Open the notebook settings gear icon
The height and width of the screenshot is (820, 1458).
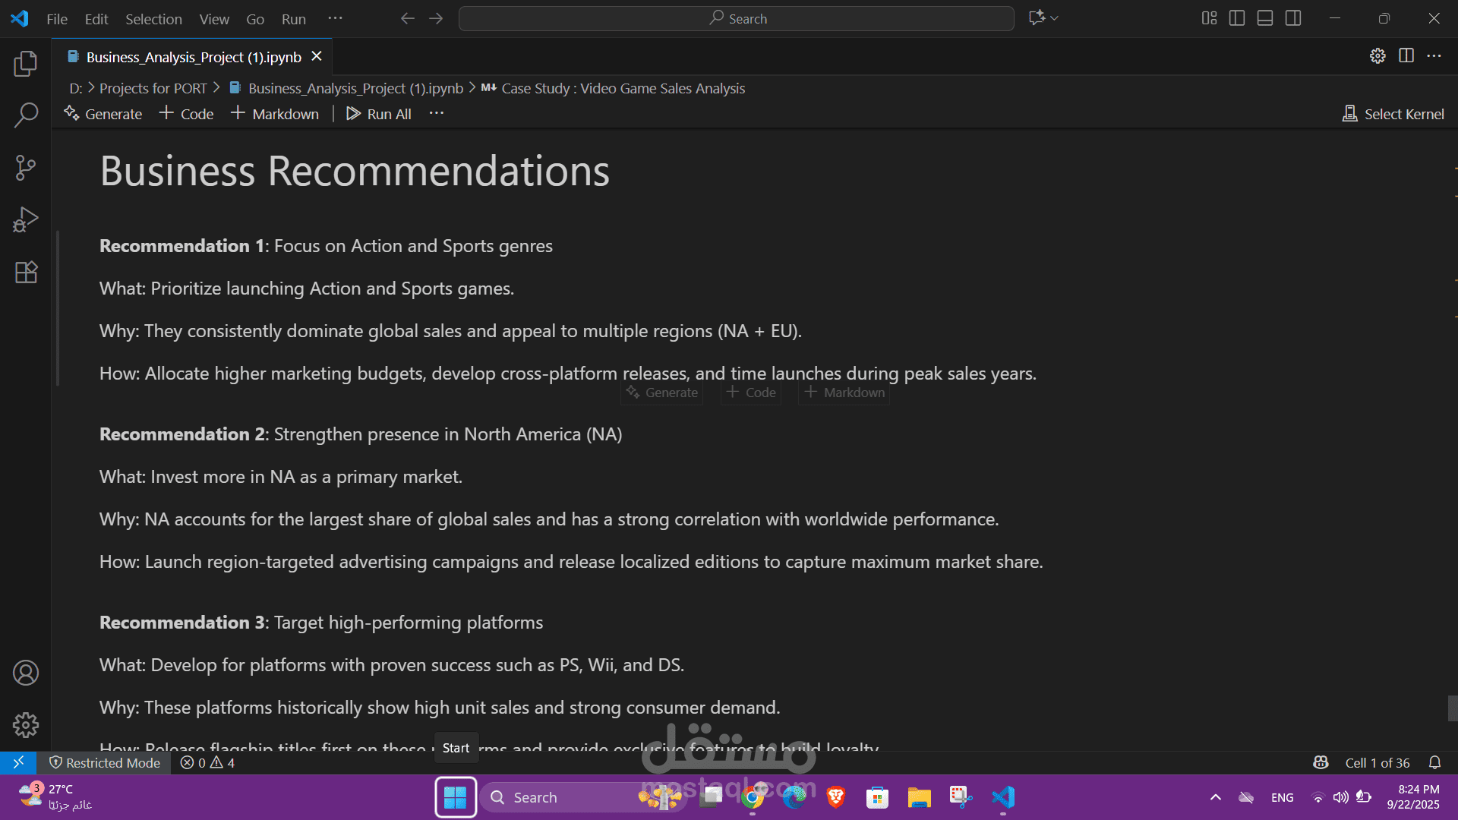pyautogui.click(x=1378, y=56)
